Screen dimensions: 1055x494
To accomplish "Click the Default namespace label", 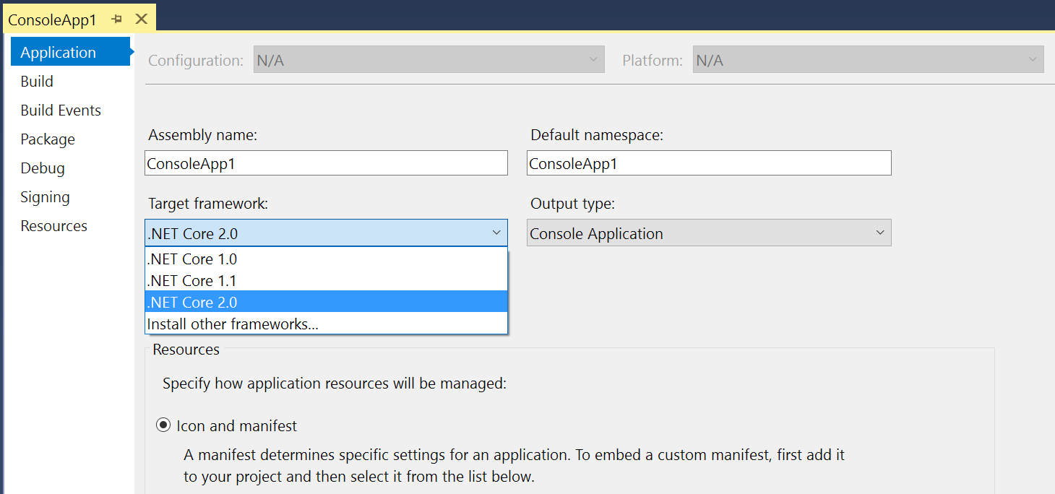I will pos(597,135).
